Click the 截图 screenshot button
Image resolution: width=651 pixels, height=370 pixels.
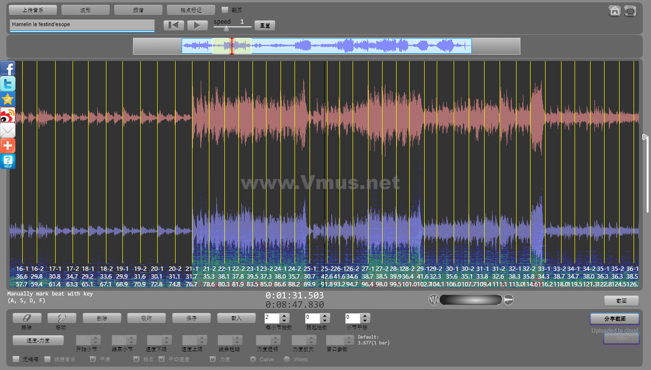click(x=621, y=301)
